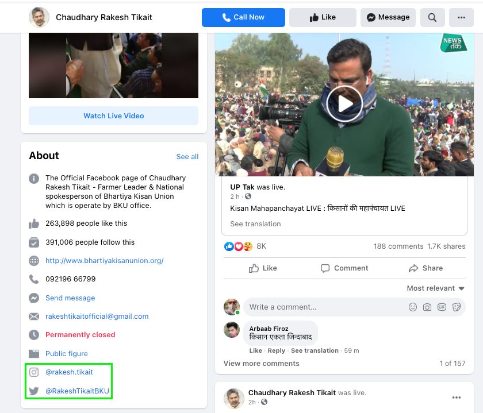Click See all in About section

(x=187, y=157)
